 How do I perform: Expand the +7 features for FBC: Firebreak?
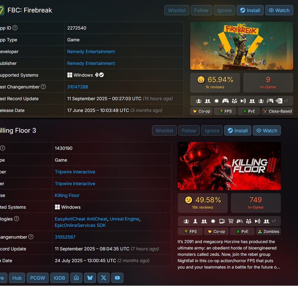click(286, 101)
